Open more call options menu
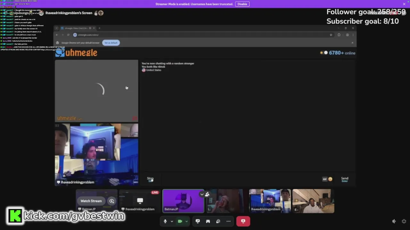The height and width of the screenshot is (230, 410). [x=228, y=221]
